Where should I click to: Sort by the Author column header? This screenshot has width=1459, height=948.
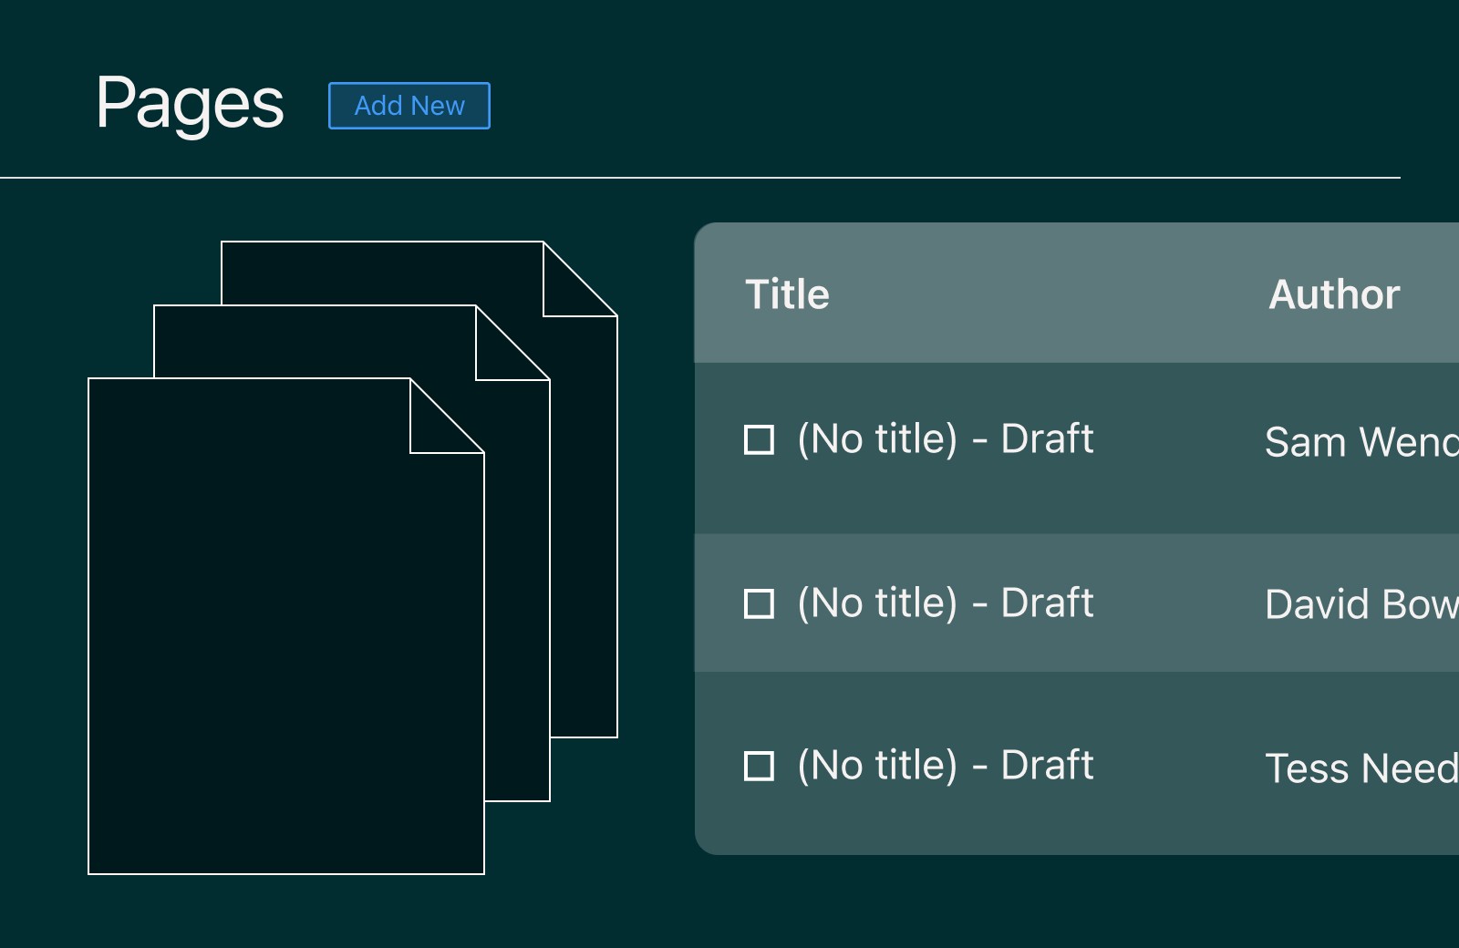point(1334,294)
